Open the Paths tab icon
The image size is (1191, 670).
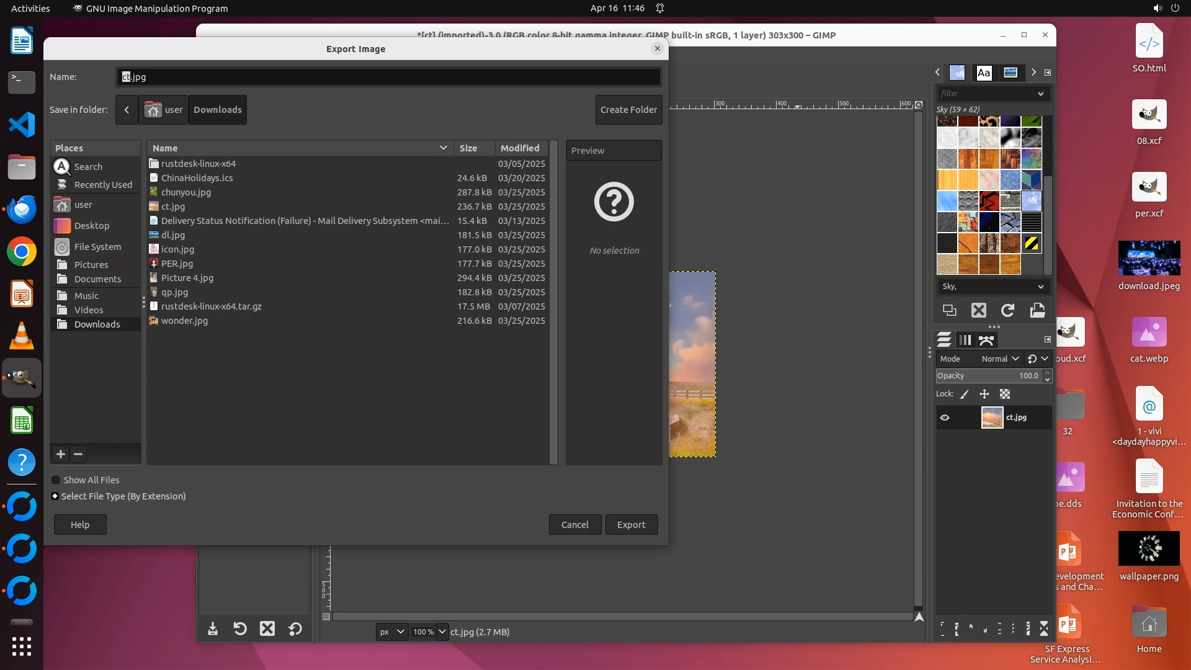coord(986,340)
